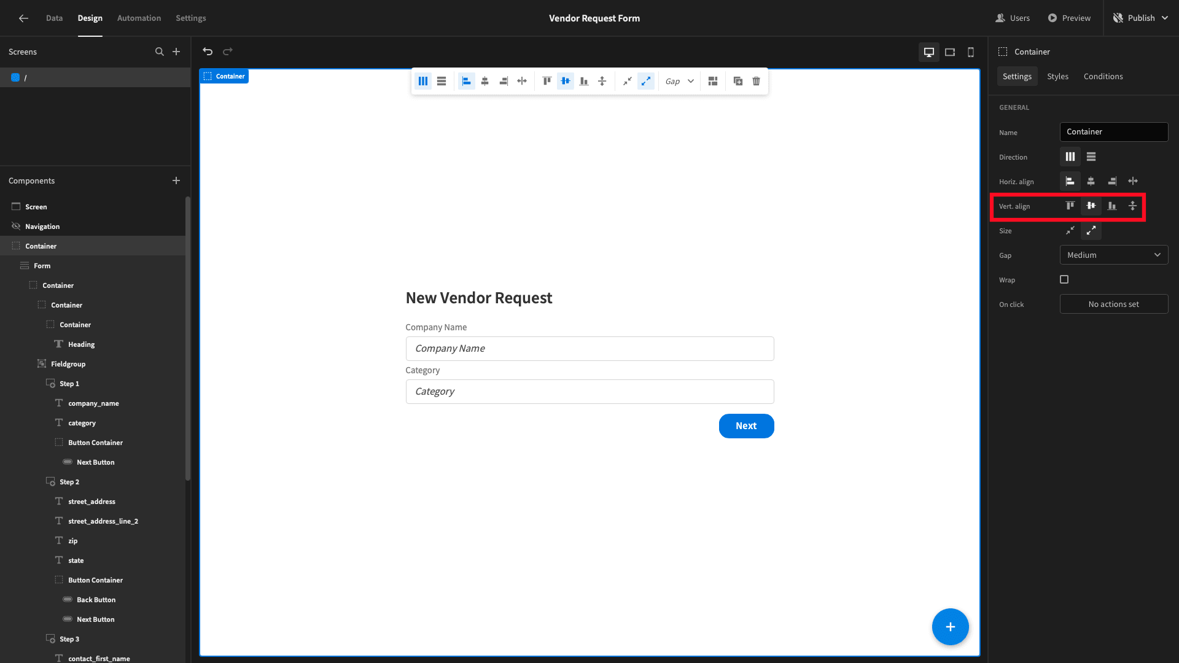Toggle the Wrap checkbox for container
Screen dimensions: 1179x663
click(x=1064, y=279)
